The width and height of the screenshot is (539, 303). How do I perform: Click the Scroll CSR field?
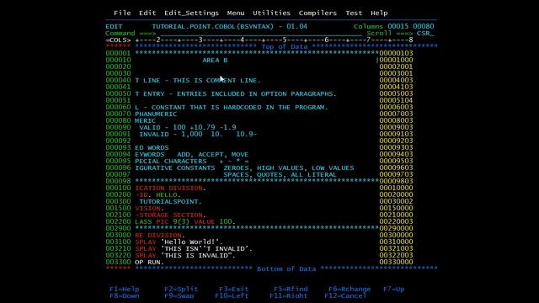(425, 34)
